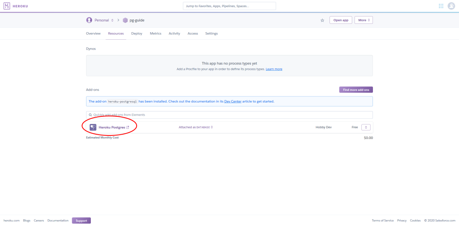Click the Estimated Monthly Cost label

coord(102,137)
